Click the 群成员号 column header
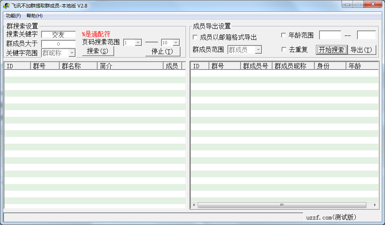 tap(257, 66)
